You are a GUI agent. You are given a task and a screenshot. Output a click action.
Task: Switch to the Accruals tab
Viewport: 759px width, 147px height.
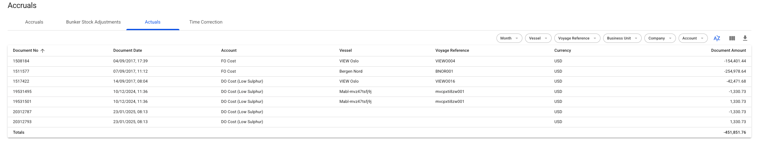[x=34, y=22]
